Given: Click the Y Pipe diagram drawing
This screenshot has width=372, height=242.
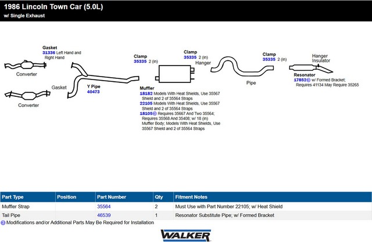Looking at the screenshot, I should point(103,80).
